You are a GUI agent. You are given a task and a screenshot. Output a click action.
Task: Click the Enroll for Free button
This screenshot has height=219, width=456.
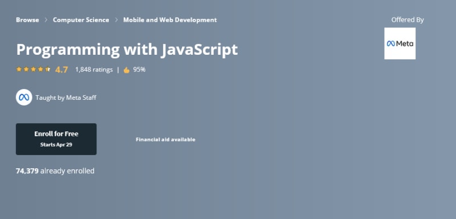coord(56,139)
